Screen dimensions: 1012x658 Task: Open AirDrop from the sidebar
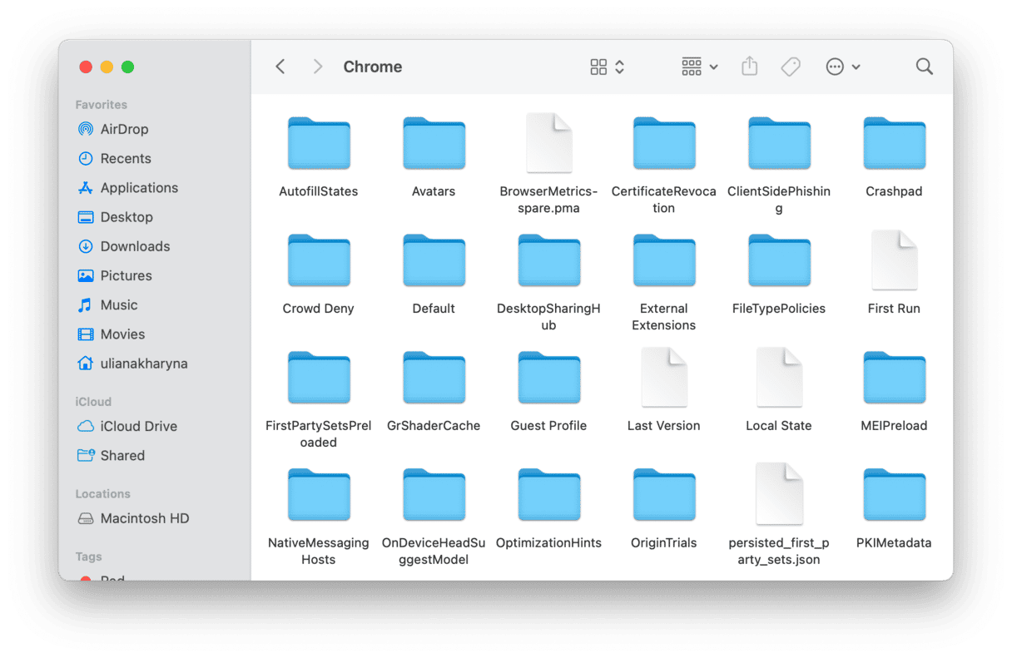124,129
